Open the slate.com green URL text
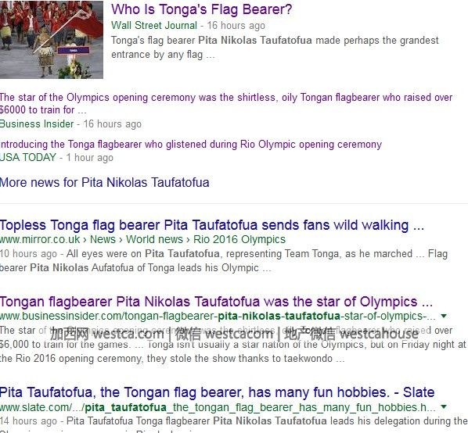 218,407
